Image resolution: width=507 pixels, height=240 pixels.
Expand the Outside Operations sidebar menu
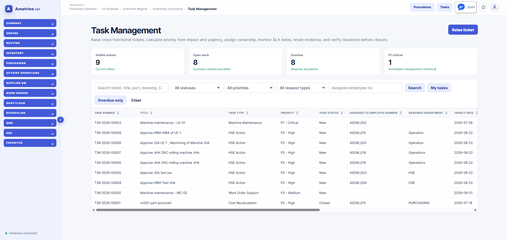pyautogui.click(x=30, y=73)
